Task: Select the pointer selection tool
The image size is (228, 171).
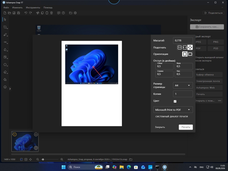Action: pyautogui.click(x=5, y=19)
